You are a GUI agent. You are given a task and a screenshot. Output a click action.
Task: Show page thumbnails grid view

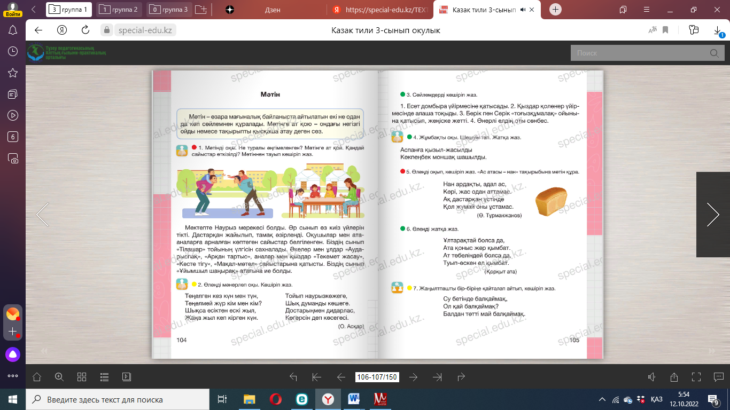pyautogui.click(x=82, y=377)
